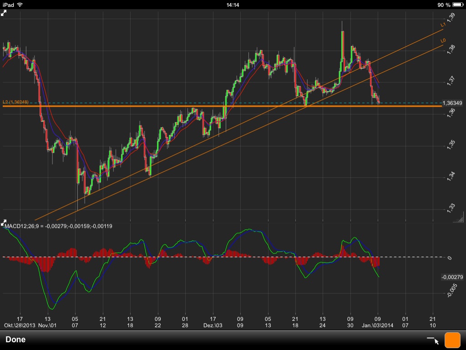Select the thick orange support line
The height and width of the screenshot is (350, 466).
(228, 106)
